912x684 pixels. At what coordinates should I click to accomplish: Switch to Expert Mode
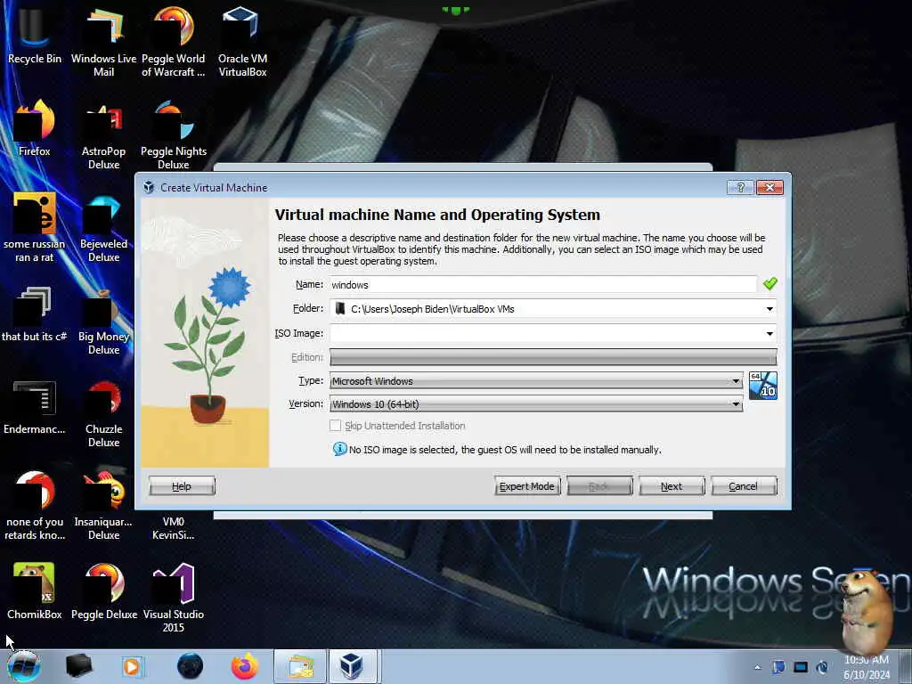[x=527, y=486]
